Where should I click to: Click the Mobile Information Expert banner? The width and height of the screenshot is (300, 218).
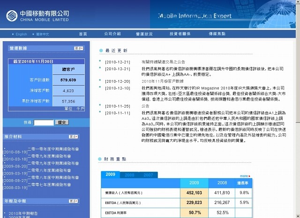[195, 16]
